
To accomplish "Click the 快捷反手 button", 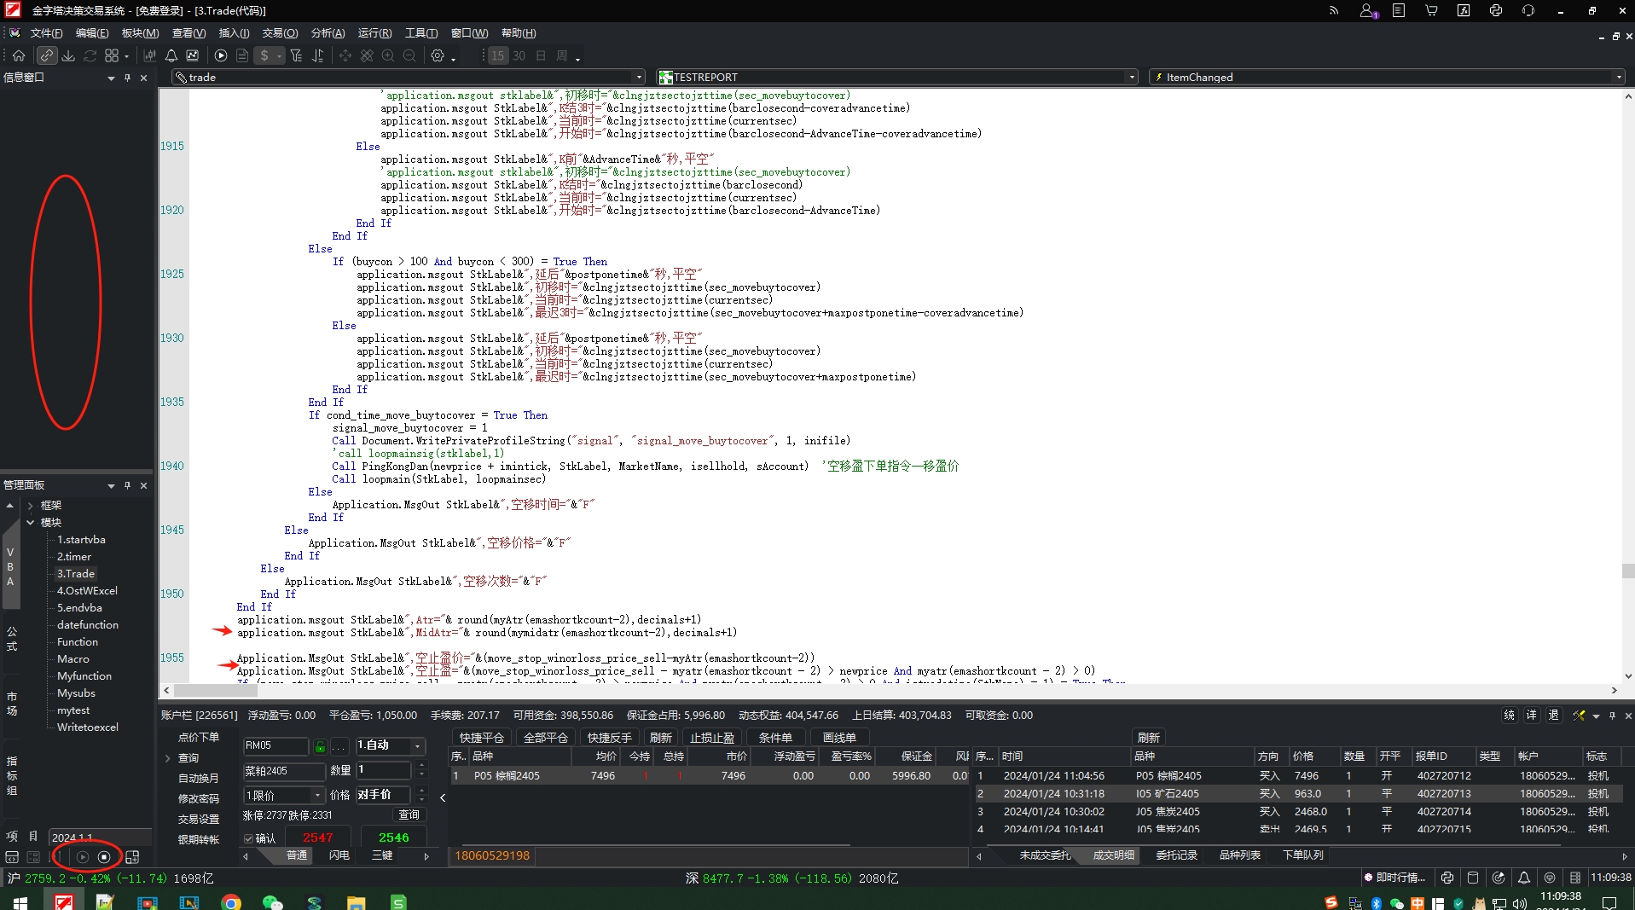I will (610, 738).
